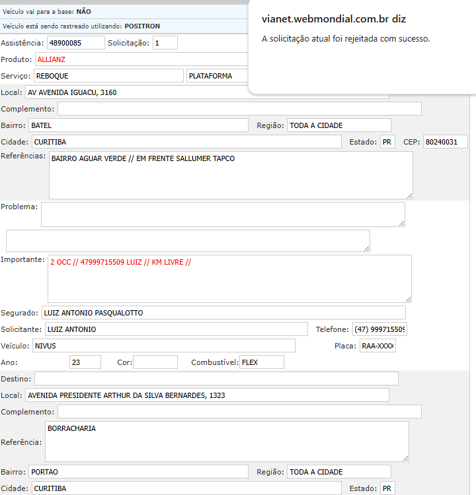Click the empty Cor field
Image resolution: width=476 pixels, height=495 pixels.
(155, 362)
